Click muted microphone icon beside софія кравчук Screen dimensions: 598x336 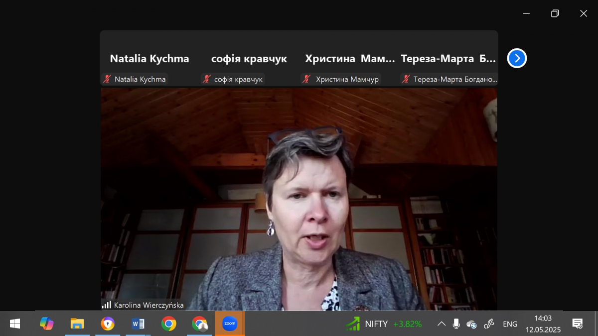point(207,79)
